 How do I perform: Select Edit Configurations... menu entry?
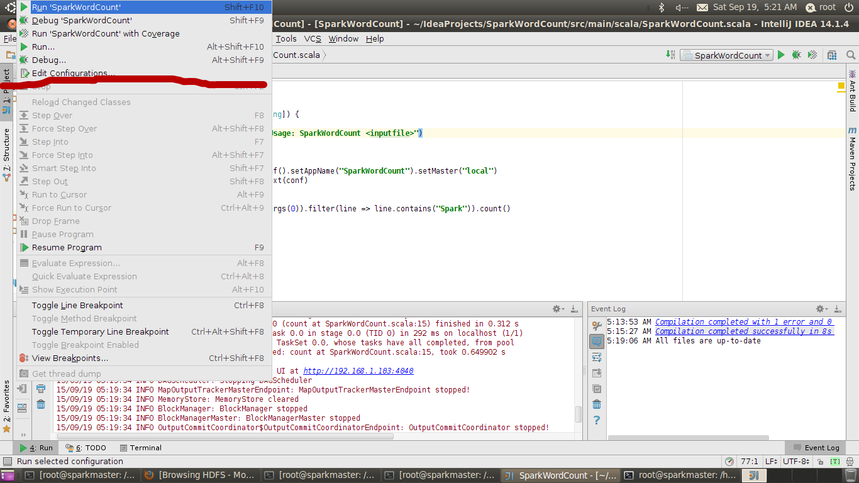pyautogui.click(x=144, y=73)
